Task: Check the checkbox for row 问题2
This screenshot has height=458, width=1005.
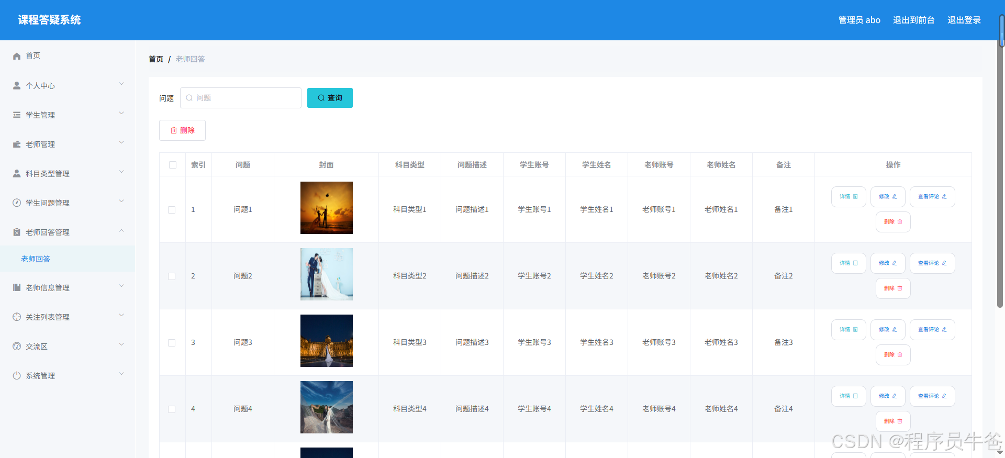Action: tap(172, 276)
